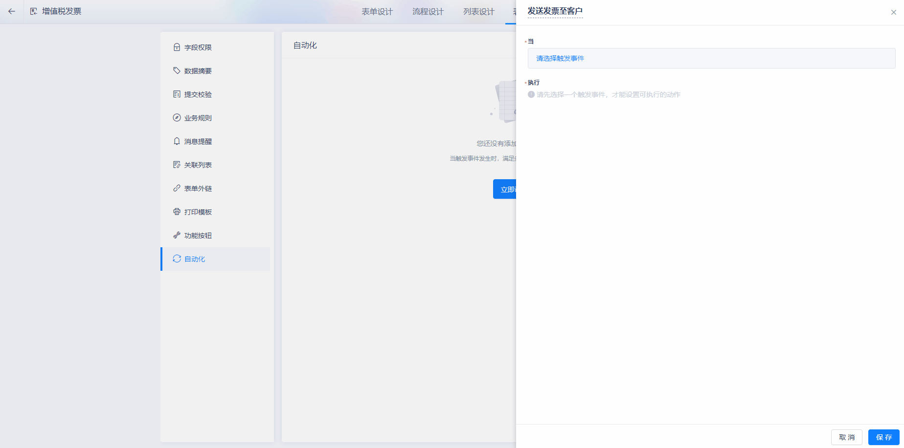Image resolution: width=904 pixels, height=448 pixels.
Task: Switch to the 表单设计 tab
Action: [377, 12]
